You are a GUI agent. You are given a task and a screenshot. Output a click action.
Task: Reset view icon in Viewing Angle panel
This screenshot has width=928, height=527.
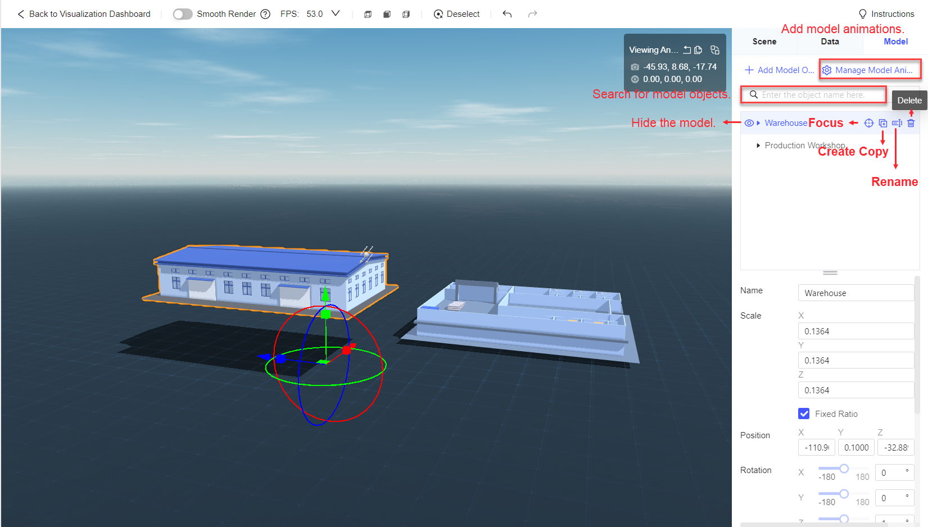(687, 50)
